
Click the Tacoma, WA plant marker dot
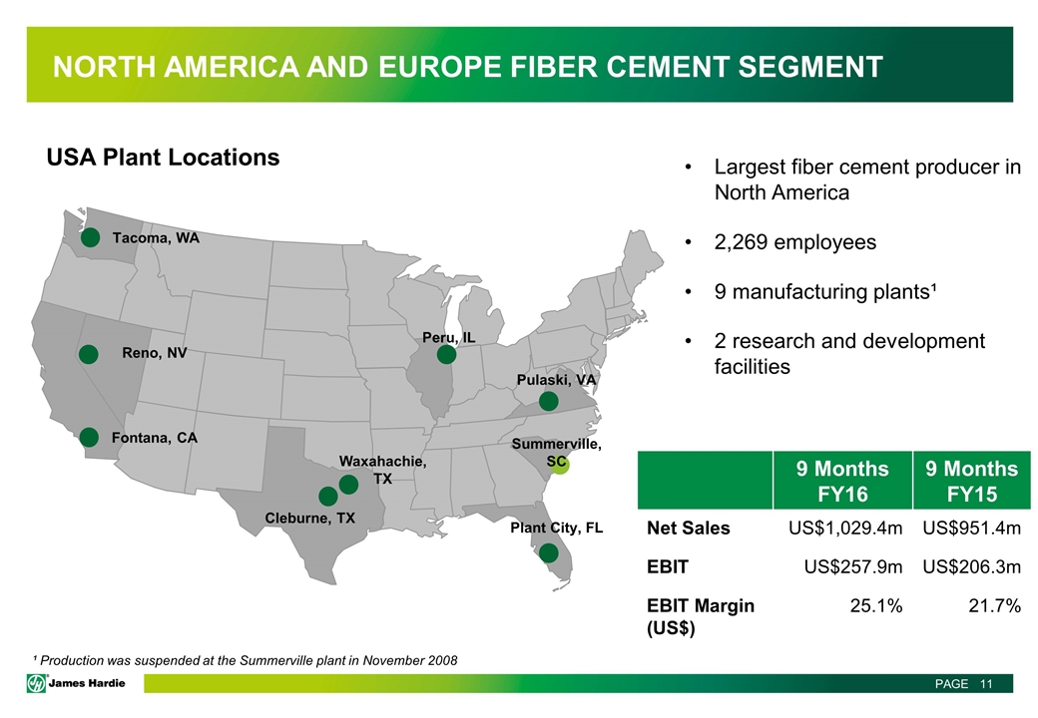click(90, 237)
